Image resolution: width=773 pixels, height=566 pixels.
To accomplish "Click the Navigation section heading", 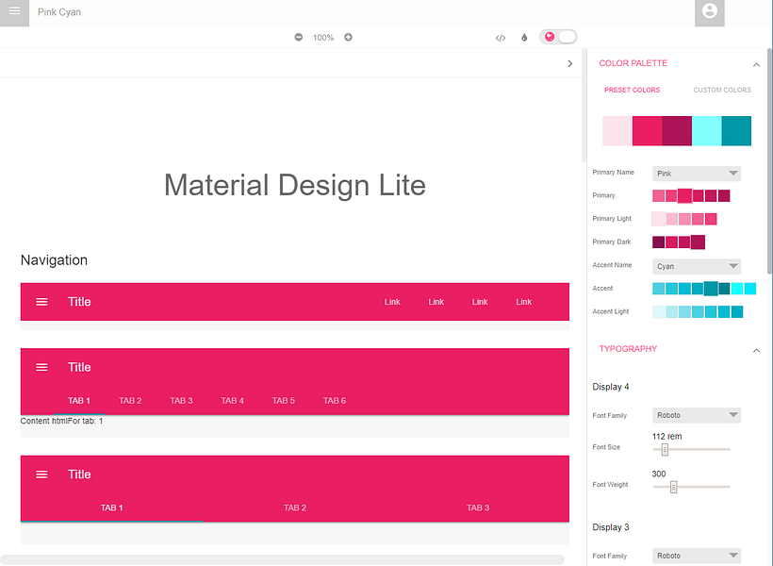I will pyautogui.click(x=54, y=260).
